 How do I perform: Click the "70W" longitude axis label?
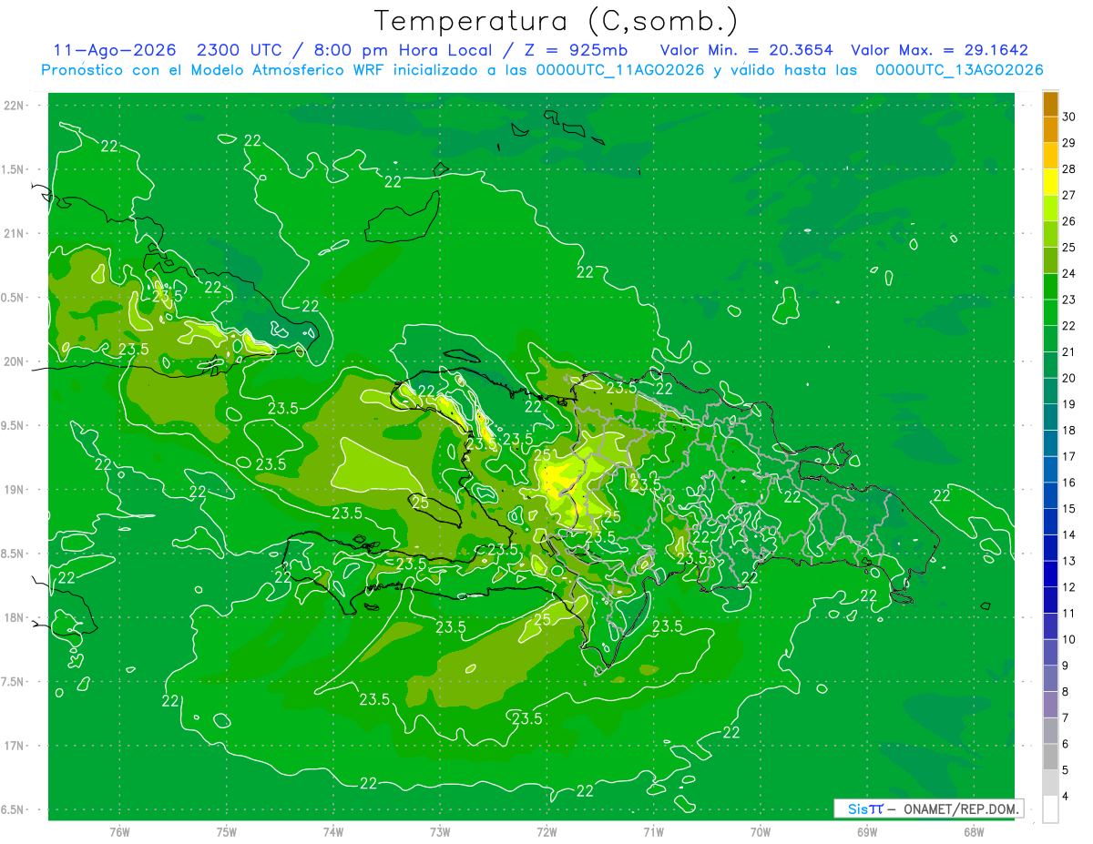(760, 832)
